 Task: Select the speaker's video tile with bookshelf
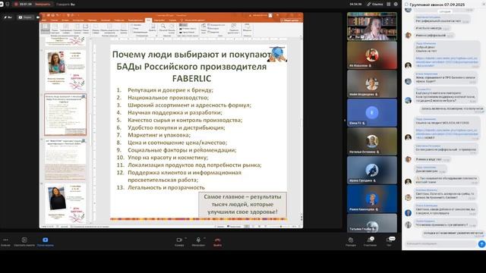372,27
